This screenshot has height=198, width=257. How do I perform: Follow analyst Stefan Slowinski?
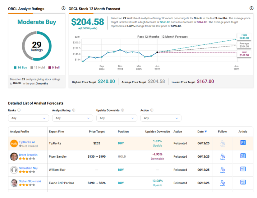(223, 183)
